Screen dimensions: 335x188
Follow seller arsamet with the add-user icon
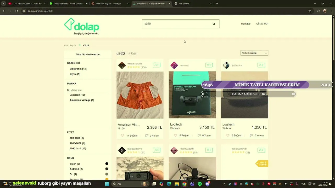[209, 65]
